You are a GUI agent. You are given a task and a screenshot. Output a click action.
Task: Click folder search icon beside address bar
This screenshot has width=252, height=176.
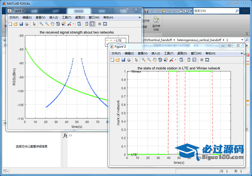click(x=247, y=40)
